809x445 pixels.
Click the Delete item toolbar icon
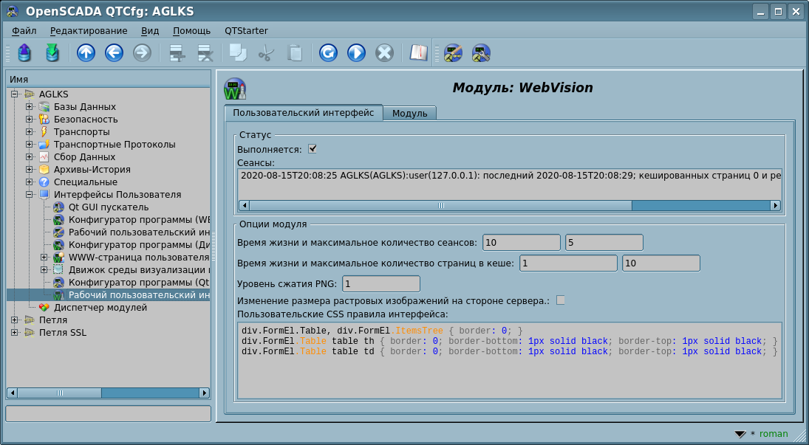[205, 52]
